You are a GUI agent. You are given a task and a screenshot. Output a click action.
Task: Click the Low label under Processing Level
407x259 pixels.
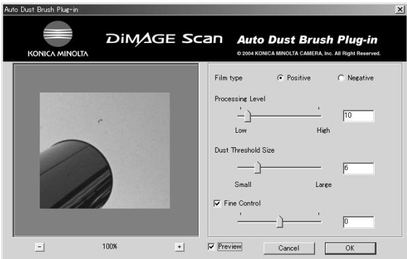tap(241, 130)
